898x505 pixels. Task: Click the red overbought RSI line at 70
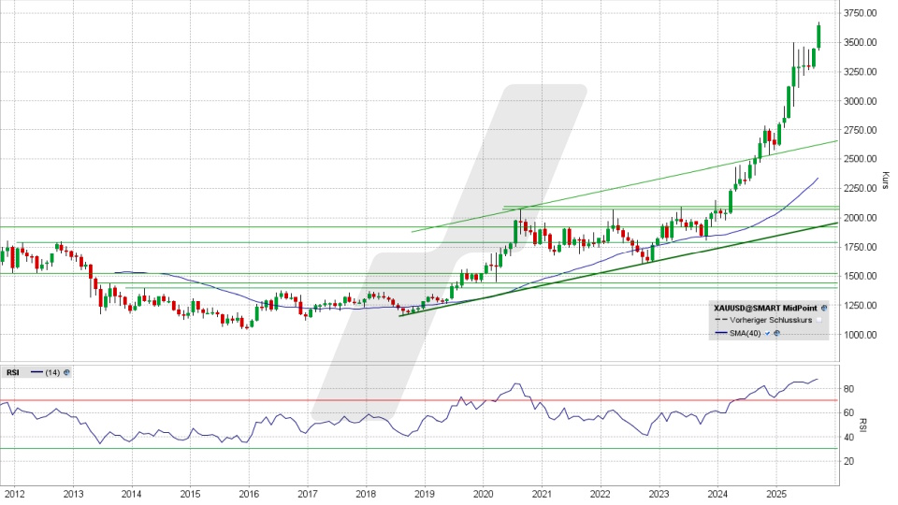point(419,400)
